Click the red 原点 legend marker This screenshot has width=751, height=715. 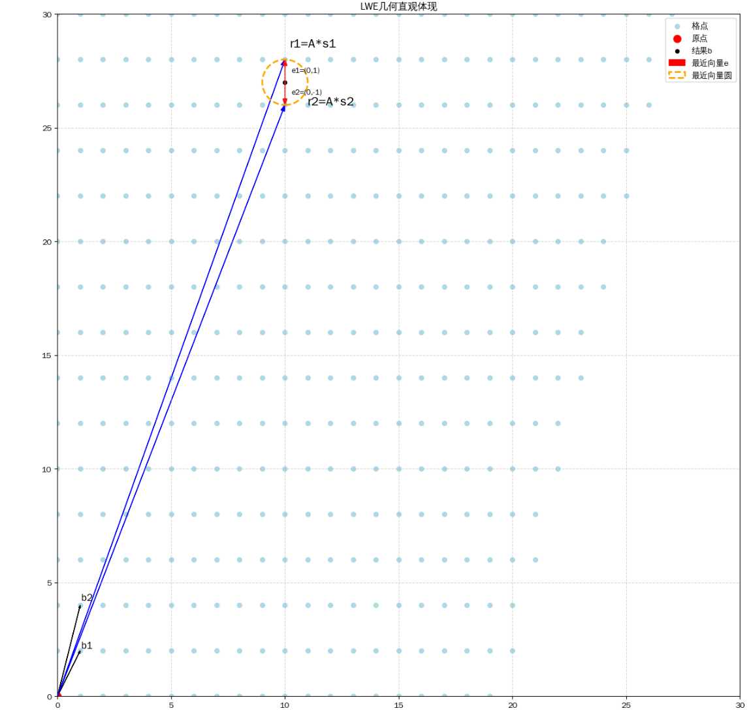677,38
